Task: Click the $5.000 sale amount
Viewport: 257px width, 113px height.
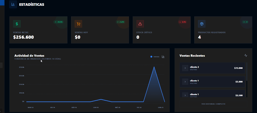Action: click(239, 82)
